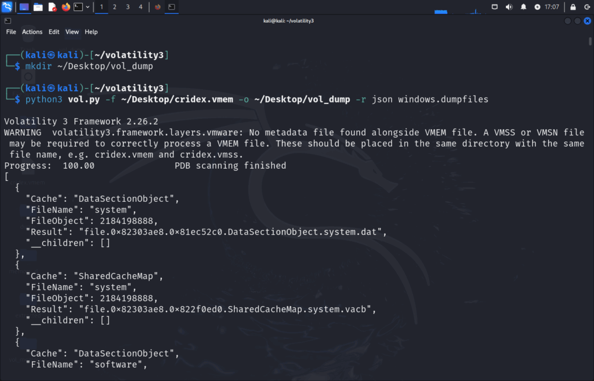Click the terminal vertical scrollbar
Screen dimensions: 594x381
[590, 42]
